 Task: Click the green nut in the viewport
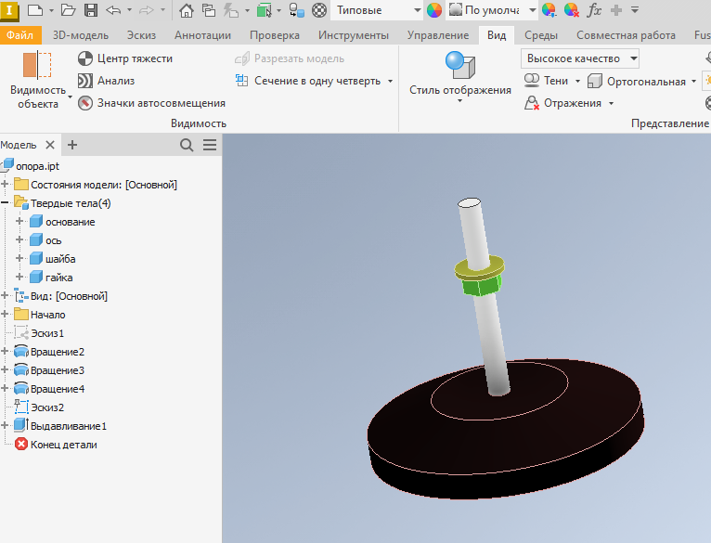pyautogui.click(x=481, y=287)
